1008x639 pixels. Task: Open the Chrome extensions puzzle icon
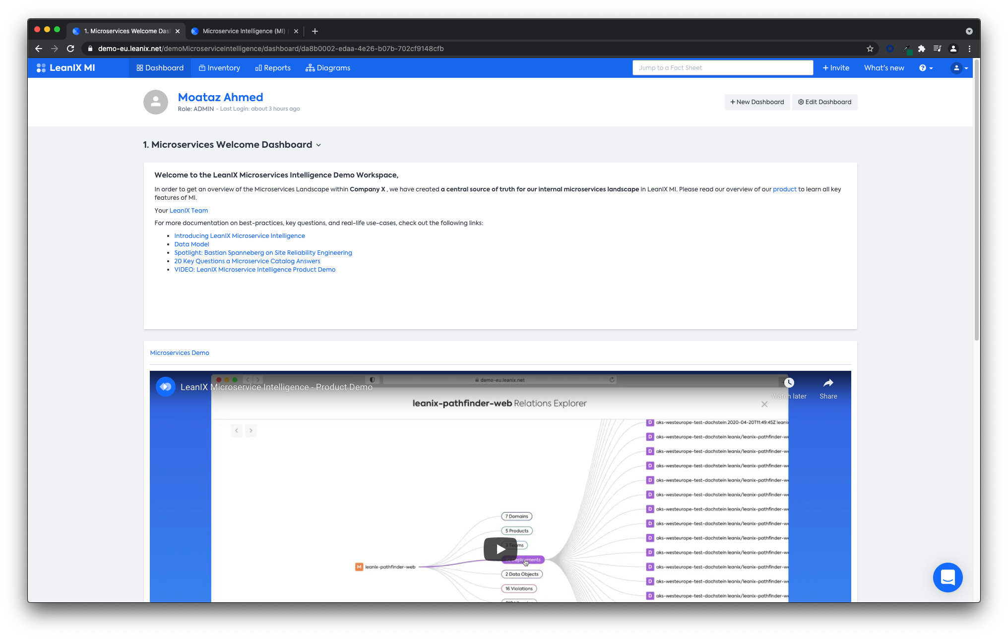pos(921,49)
